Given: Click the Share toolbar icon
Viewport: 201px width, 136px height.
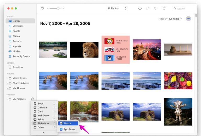Looking at the screenshot, I should (148, 8).
